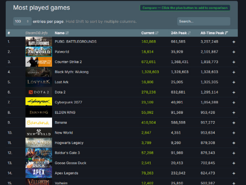
Task: Focus the Search input field
Action: click(204, 21)
